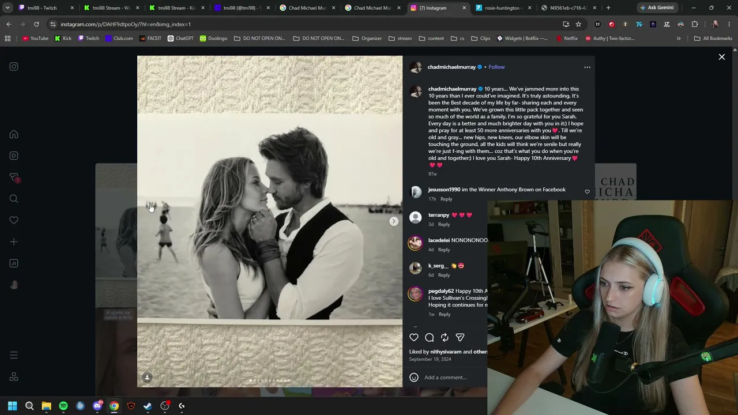Open the comment bubble icon under the post
Screen dimensions: 738x415
coord(430,337)
